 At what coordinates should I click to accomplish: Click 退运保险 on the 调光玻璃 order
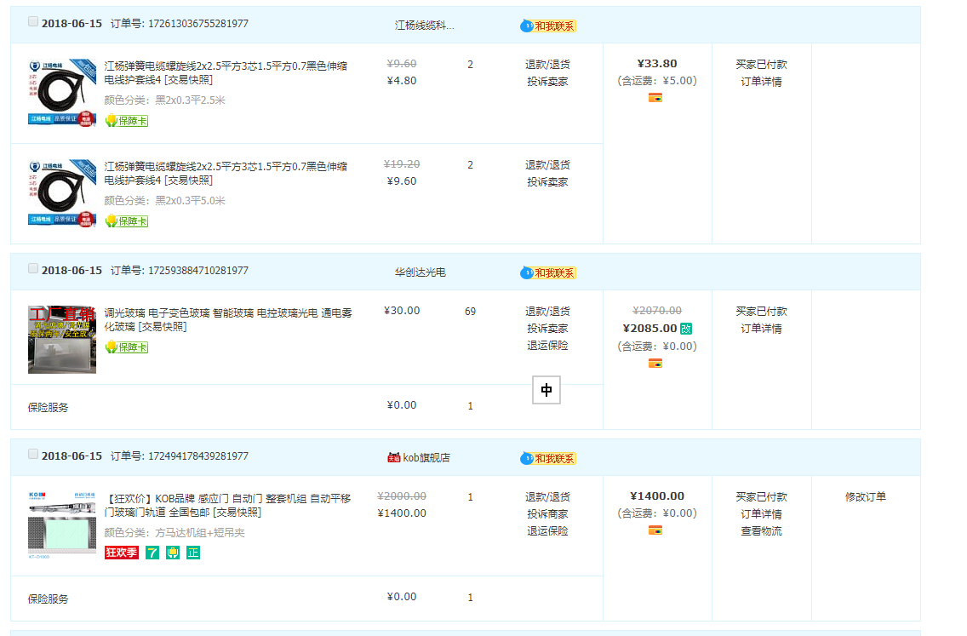click(x=546, y=346)
